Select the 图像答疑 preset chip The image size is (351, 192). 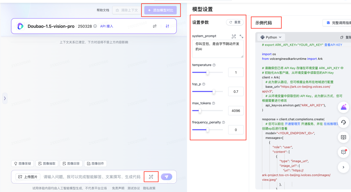point(22,164)
